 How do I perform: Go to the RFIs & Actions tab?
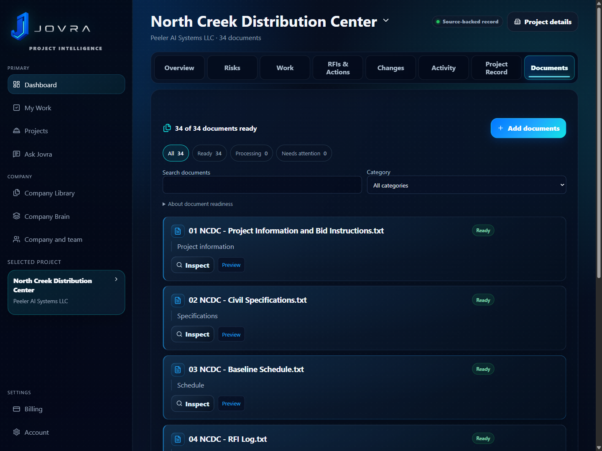pos(338,68)
